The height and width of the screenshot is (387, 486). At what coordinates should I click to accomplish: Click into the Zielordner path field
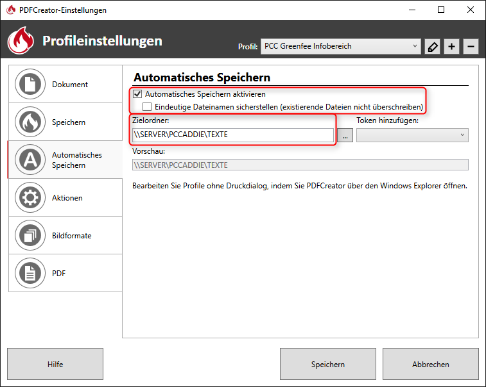(x=232, y=135)
